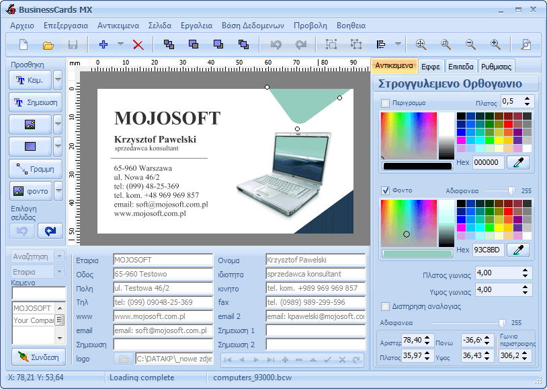This screenshot has width=547, height=389.
Task: Expand the φοντο button dropdown arrow
Action: [58, 191]
